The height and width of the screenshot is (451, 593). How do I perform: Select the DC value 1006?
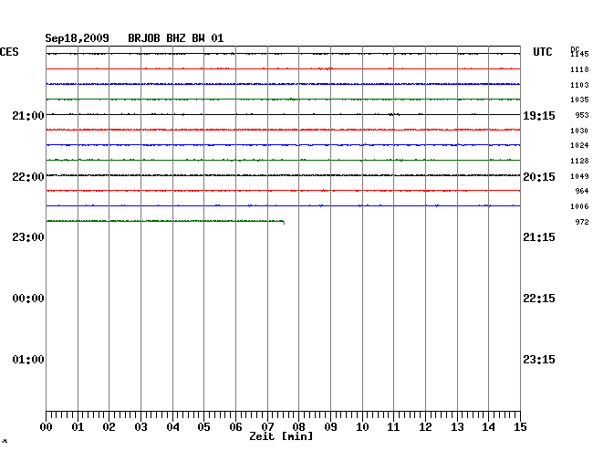[579, 206]
